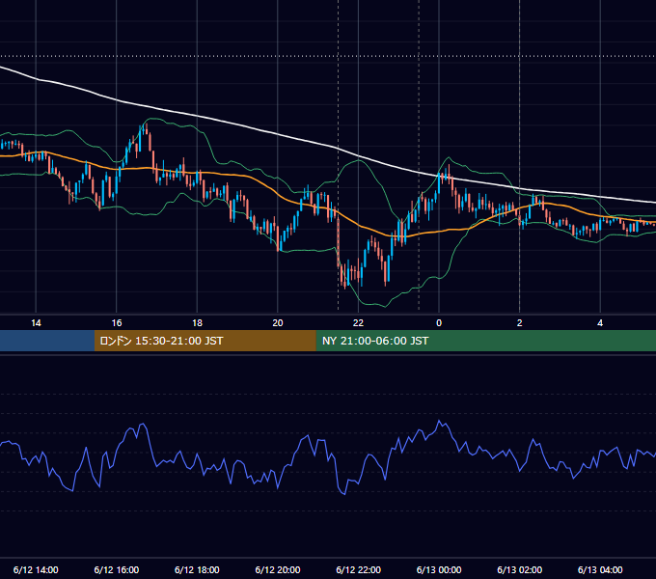
Task: Click hour label 2 on price chart axis
Action: click(x=520, y=323)
